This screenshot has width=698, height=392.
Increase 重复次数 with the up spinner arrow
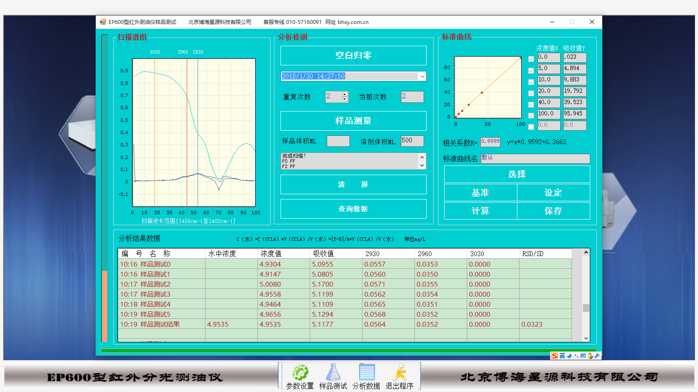pos(345,94)
